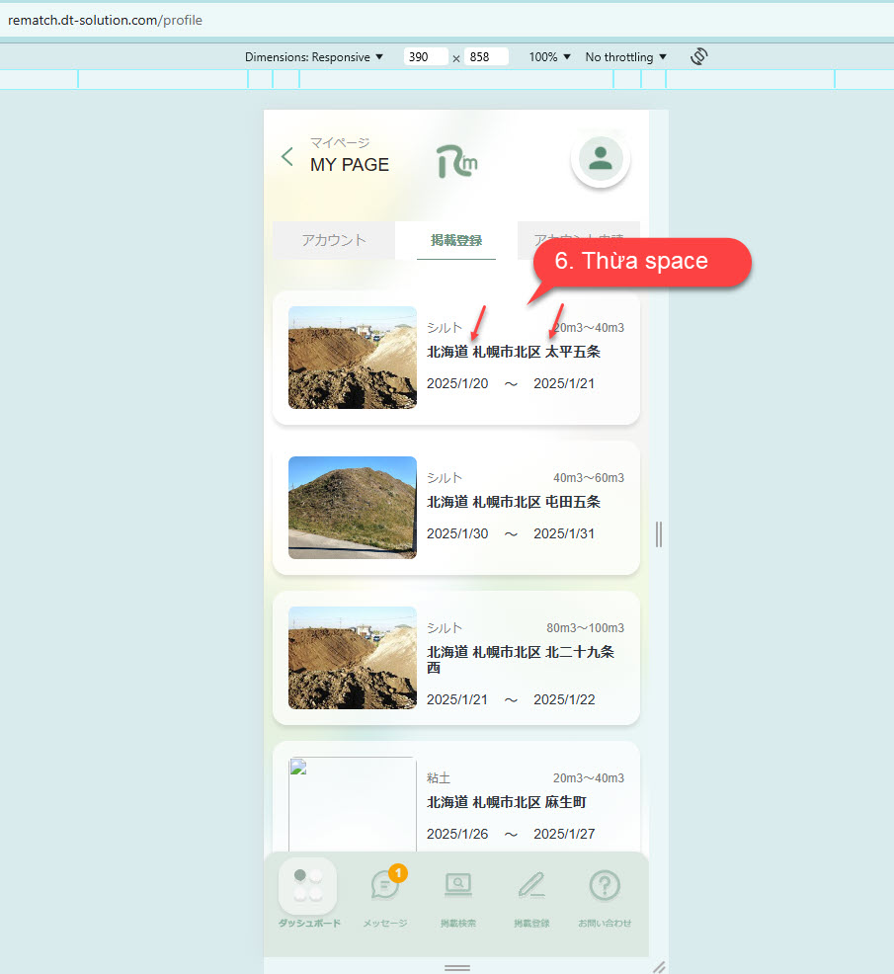Click the back arrow beside MY PAGE
The image size is (894, 974).
[x=287, y=156]
